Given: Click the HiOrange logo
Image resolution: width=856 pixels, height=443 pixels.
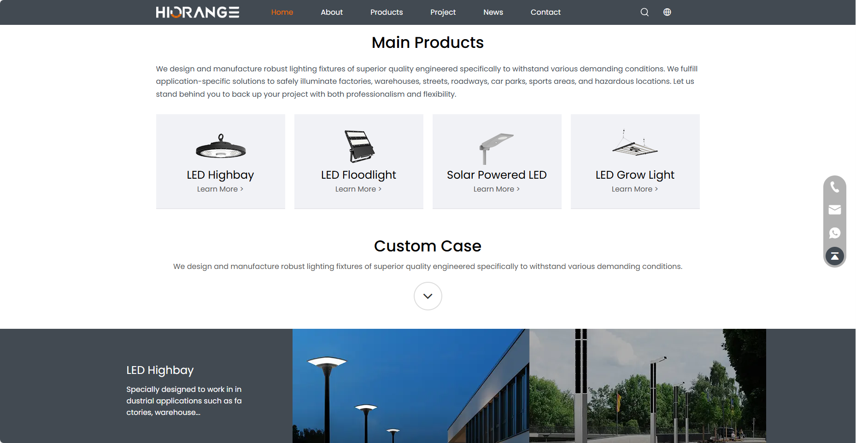Looking at the screenshot, I should (197, 12).
